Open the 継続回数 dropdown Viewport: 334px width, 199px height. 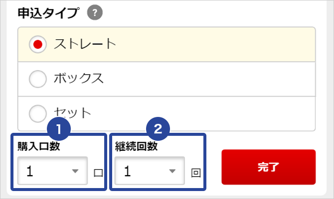(150, 171)
